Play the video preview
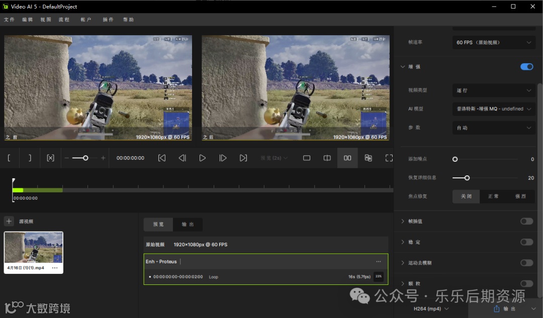543x318 pixels. point(203,158)
